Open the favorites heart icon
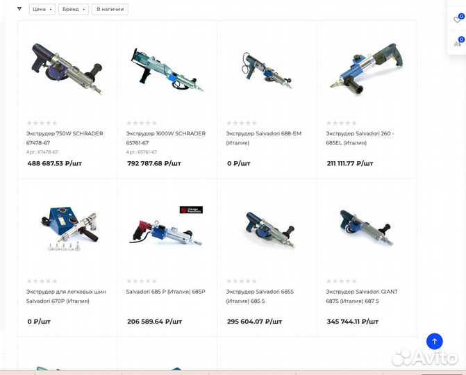Image resolution: width=466 pixels, height=375 pixels. [x=457, y=19]
